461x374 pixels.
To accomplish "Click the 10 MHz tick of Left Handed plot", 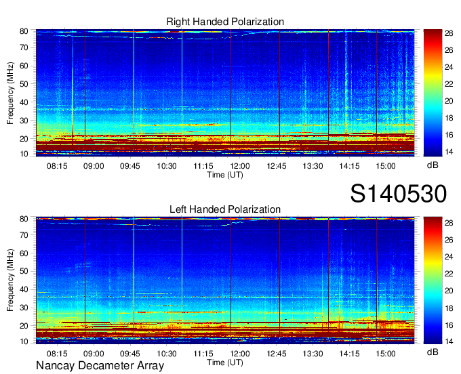I will (24, 341).
